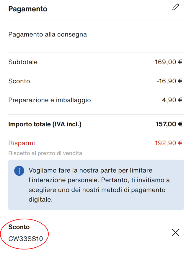Image resolution: width=194 pixels, height=256 pixels.
Task: Click the Sconto label in price summary
Action: click(x=19, y=81)
